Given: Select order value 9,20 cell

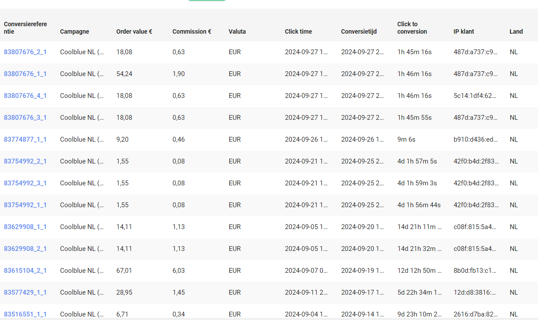Looking at the screenshot, I should (123, 139).
